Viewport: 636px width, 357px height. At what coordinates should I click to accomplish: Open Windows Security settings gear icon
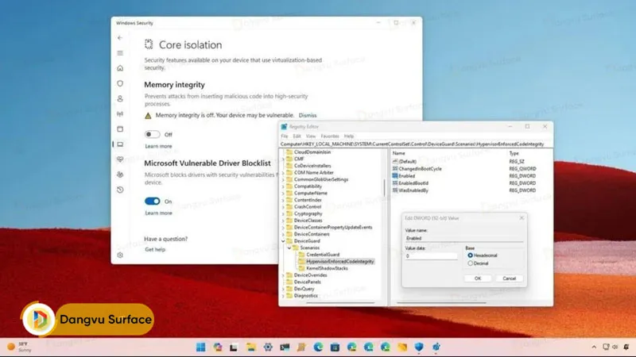[120, 255]
